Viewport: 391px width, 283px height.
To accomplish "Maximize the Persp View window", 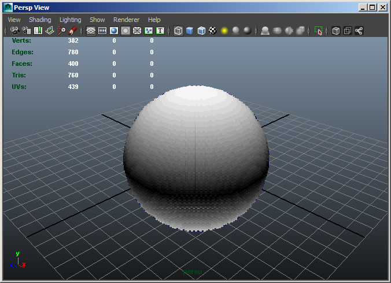I will pyautogui.click(x=372, y=8).
